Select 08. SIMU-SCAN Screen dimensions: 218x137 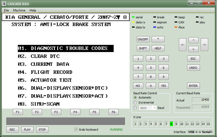coord(39,104)
